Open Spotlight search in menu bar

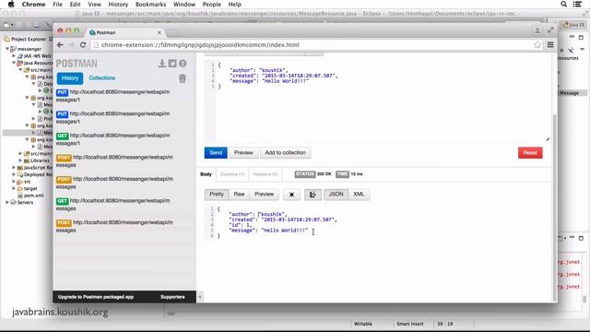tap(563, 4)
